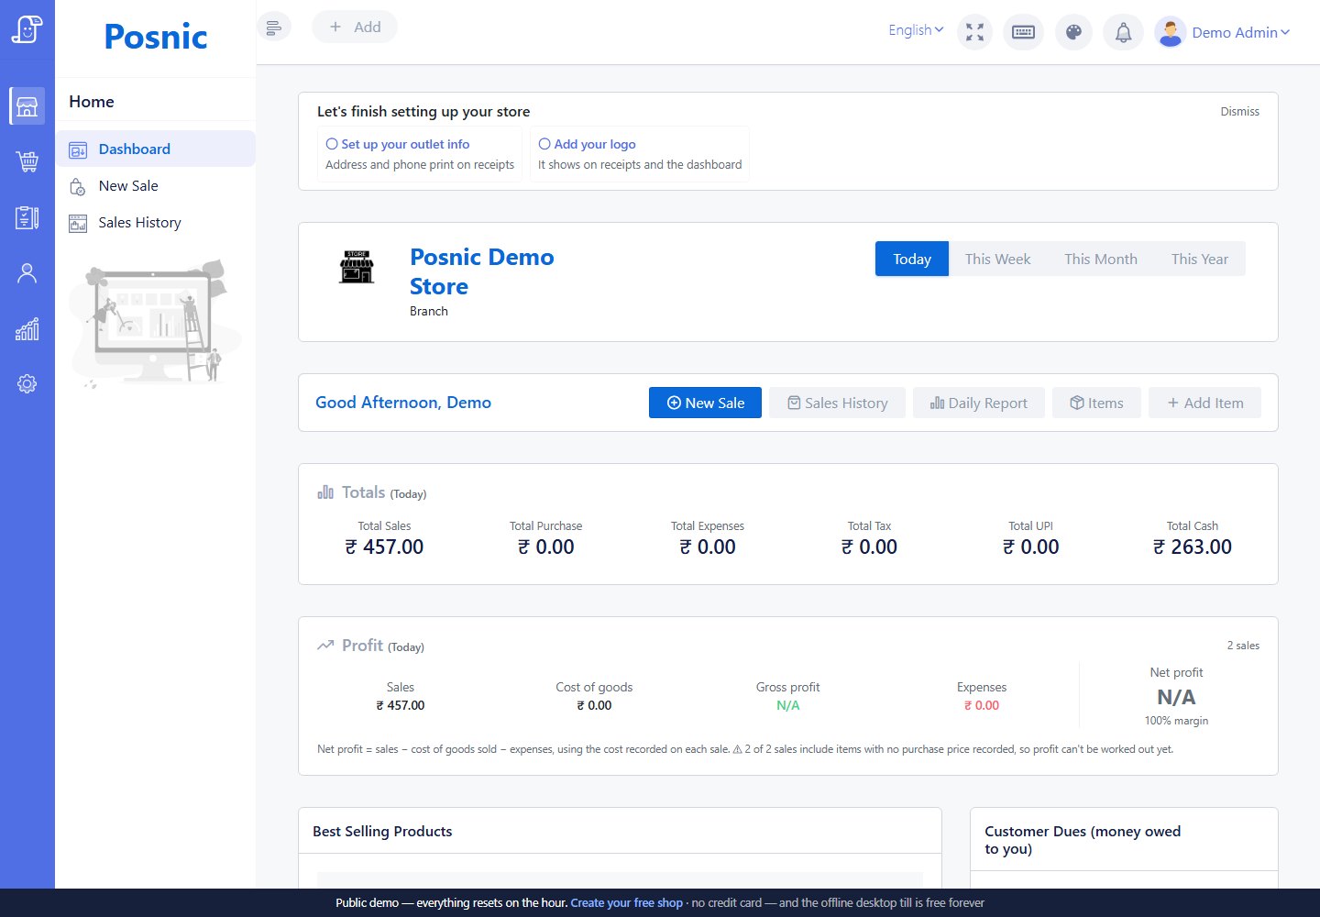This screenshot has height=917, width=1320.
Task: Click the 'Good Afternoon, Demo' greeting
Action: [x=403, y=403]
